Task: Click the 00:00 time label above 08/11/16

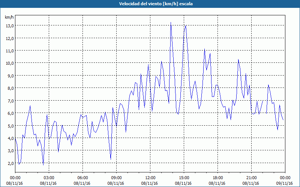Action: (x=15, y=178)
